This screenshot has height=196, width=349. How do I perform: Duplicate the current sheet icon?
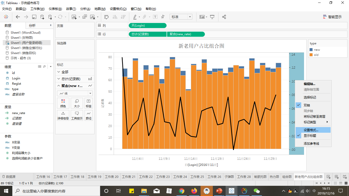click(x=85, y=17)
